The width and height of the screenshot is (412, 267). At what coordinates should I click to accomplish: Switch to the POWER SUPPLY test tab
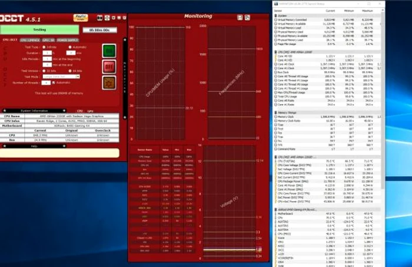coord(68,40)
